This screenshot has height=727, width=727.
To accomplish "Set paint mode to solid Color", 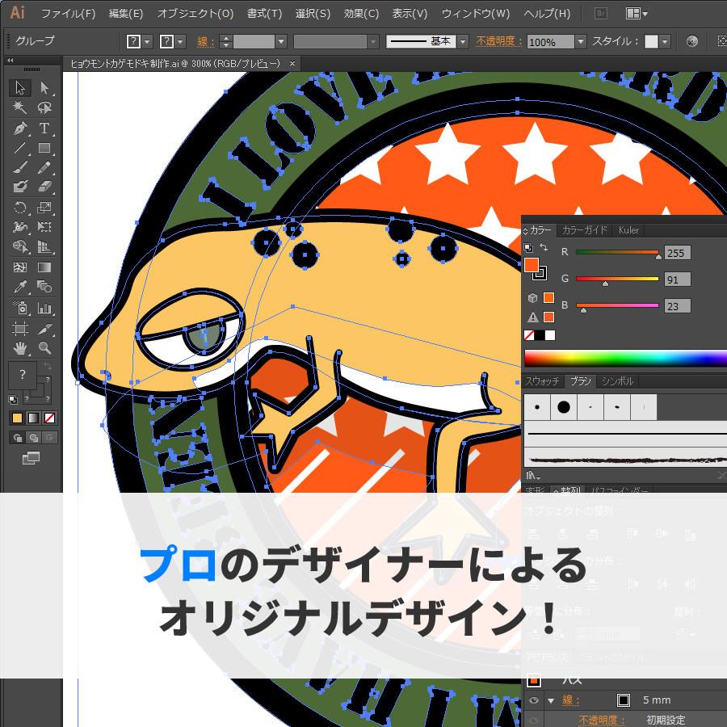I will (17, 418).
